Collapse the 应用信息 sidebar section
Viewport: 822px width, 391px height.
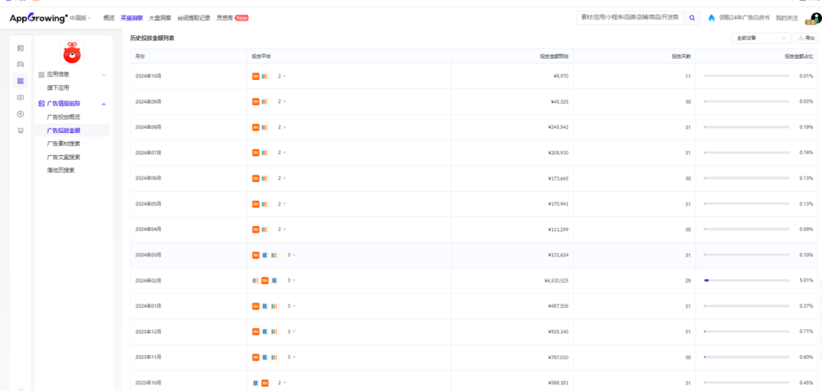click(104, 75)
